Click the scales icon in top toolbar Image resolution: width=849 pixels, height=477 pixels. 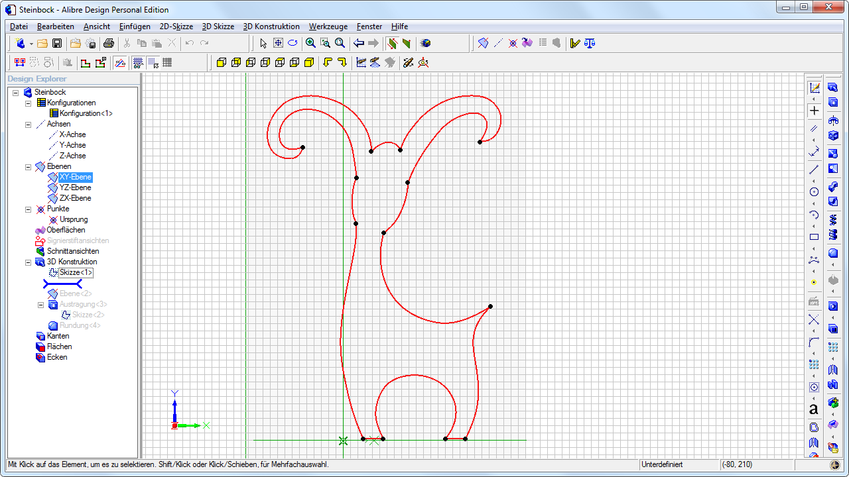pos(590,43)
